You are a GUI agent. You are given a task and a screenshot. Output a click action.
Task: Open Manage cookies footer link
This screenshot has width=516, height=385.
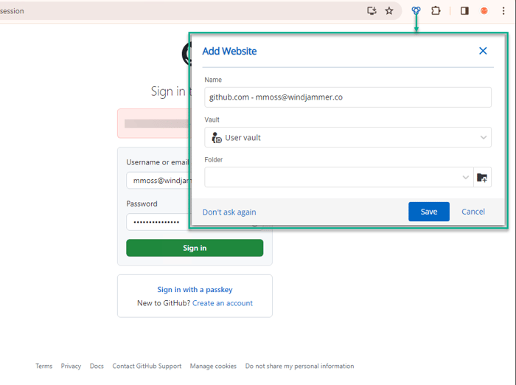point(213,366)
